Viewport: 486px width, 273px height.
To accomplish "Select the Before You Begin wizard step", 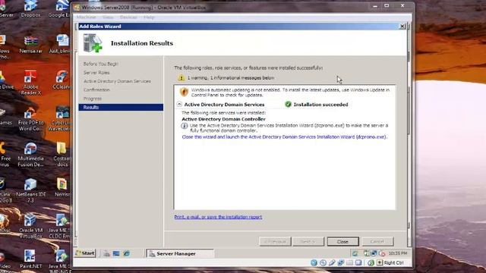I will tap(101, 64).
